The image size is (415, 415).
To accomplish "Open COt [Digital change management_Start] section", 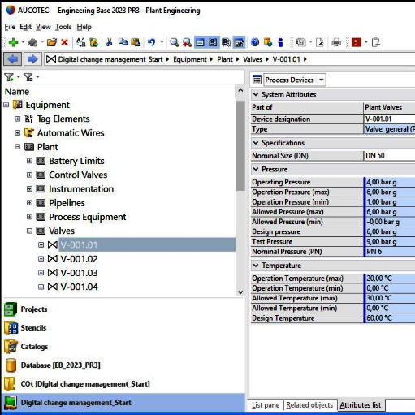I will (85, 384).
